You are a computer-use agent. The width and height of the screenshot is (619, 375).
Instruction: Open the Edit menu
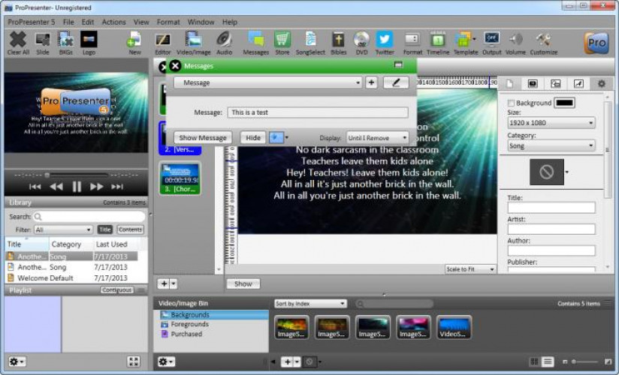point(88,22)
